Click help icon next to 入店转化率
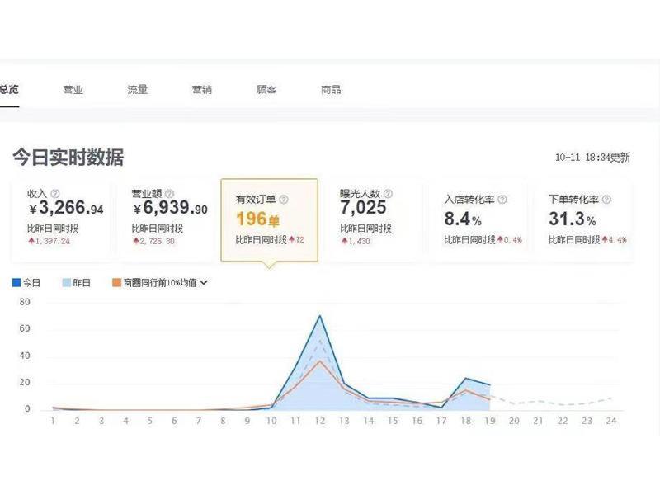Screen dimensions: 660x495 (x=502, y=200)
